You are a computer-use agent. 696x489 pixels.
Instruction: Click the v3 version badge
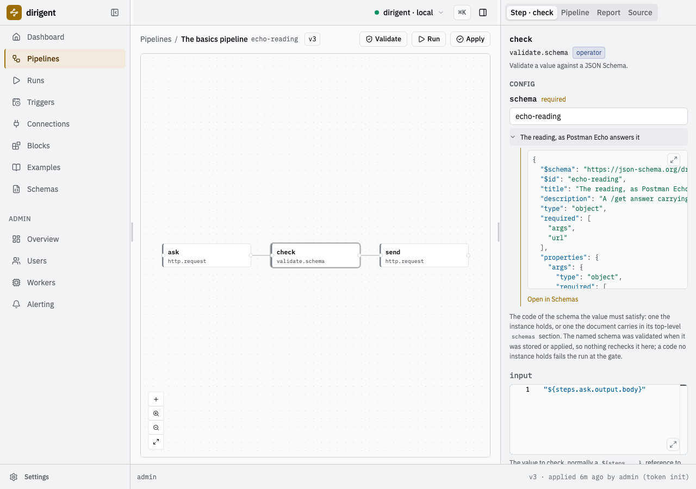[x=312, y=39]
